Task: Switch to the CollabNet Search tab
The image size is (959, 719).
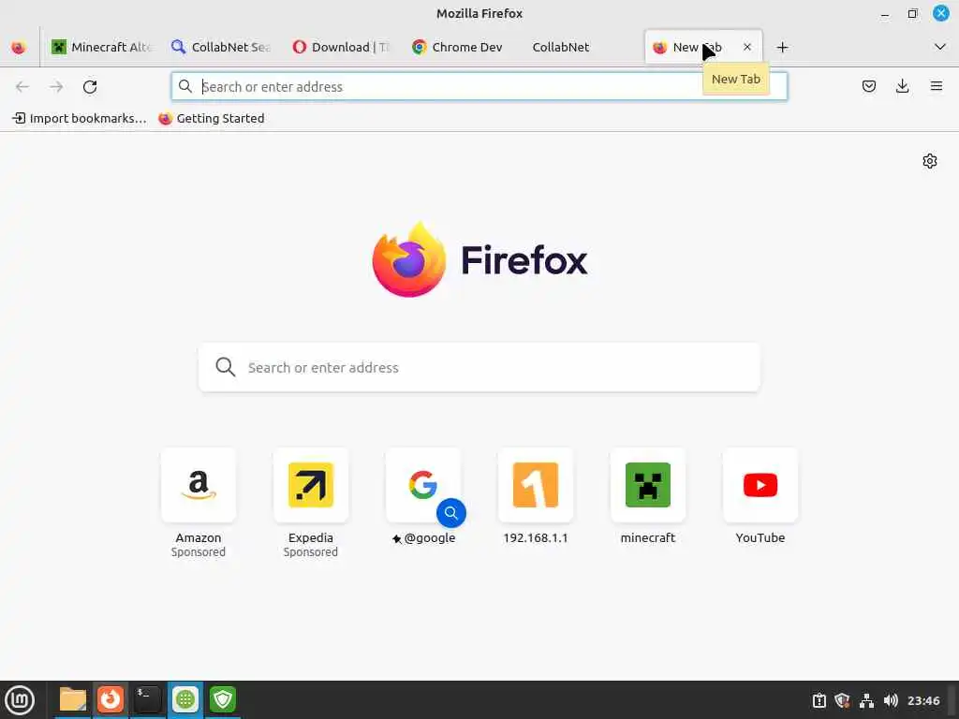Action: 221,47
